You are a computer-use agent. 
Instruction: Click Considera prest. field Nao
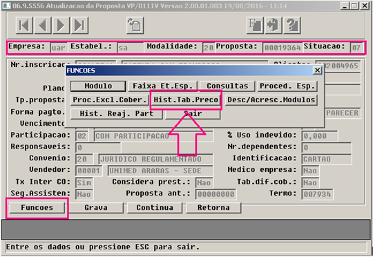[x=204, y=182]
